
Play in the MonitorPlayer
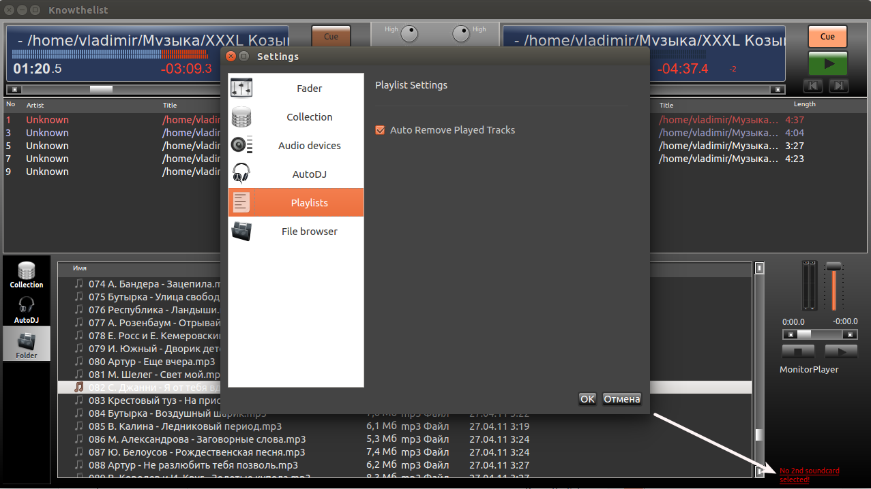[x=841, y=351]
